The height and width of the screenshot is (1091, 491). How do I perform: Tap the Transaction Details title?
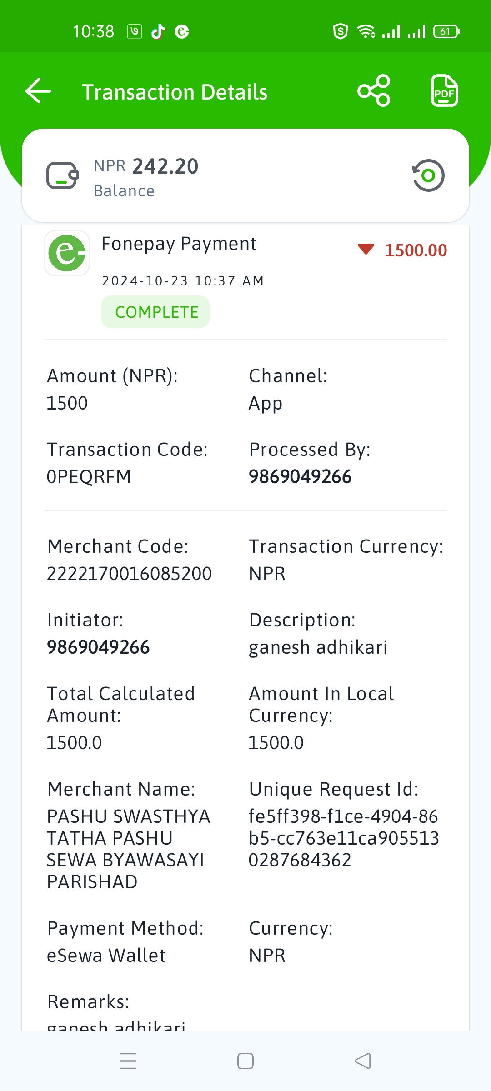[x=175, y=92]
